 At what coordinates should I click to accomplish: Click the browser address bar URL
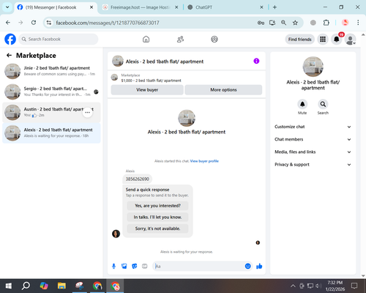click(x=108, y=23)
